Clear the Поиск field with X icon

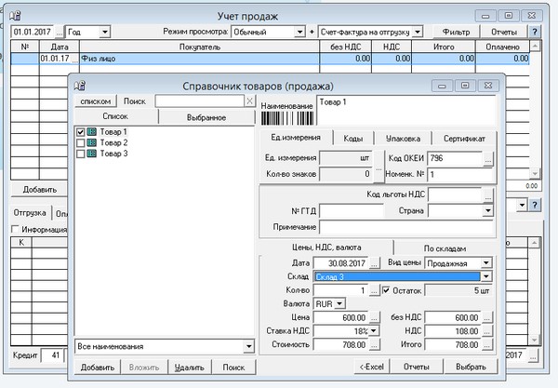[249, 100]
